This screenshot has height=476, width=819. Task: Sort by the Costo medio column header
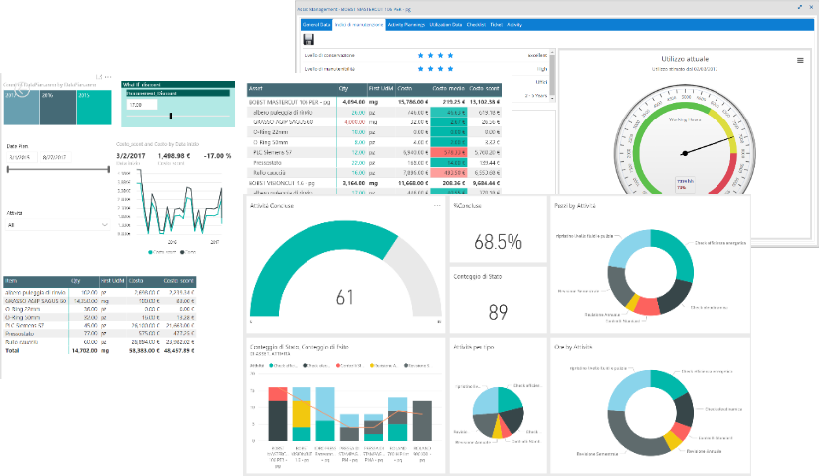[x=449, y=89]
